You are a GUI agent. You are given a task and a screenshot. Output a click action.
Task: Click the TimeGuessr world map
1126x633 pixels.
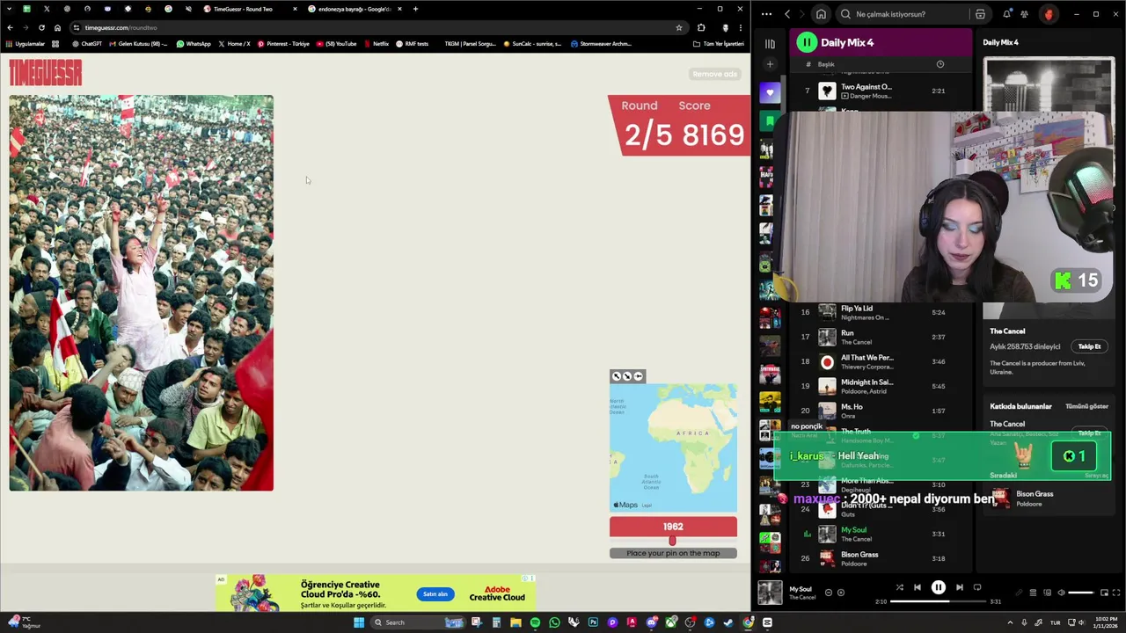[x=673, y=447]
